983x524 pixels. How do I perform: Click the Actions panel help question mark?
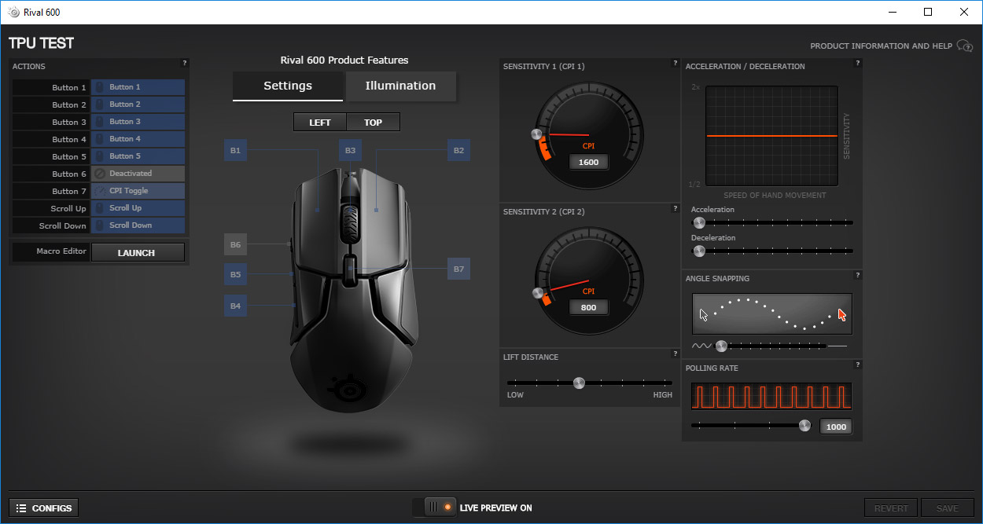tap(184, 63)
